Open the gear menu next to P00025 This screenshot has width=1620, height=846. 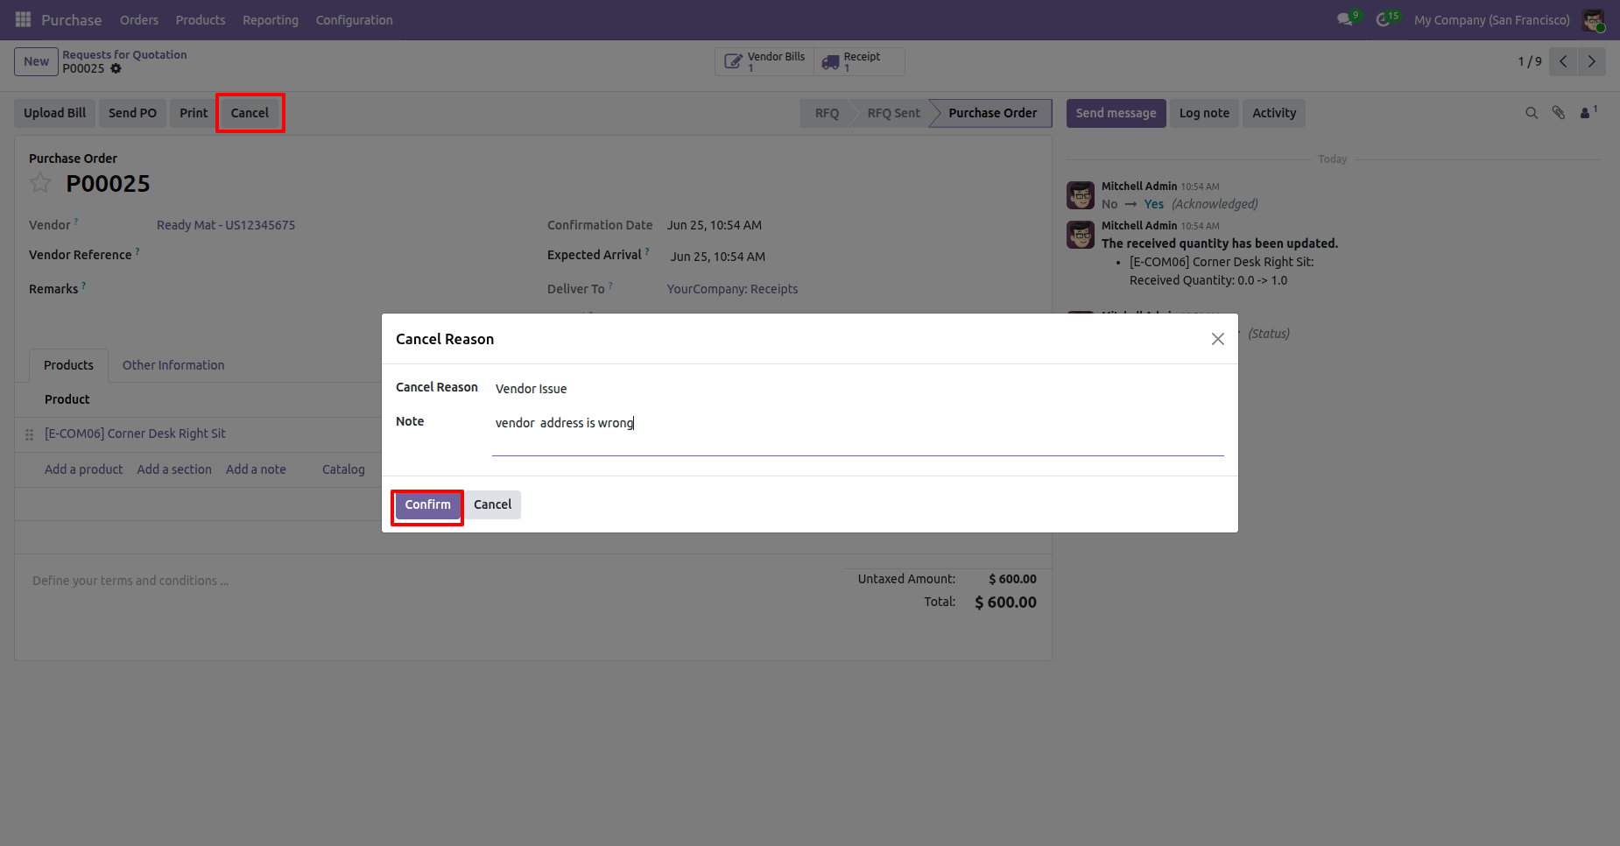[116, 68]
